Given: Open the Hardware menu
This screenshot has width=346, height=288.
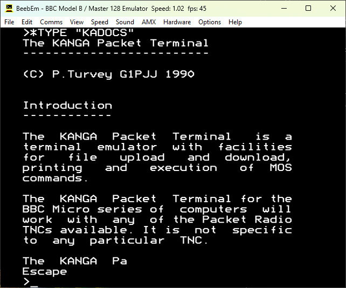Looking at the screenshot, I should coord(177,22).
